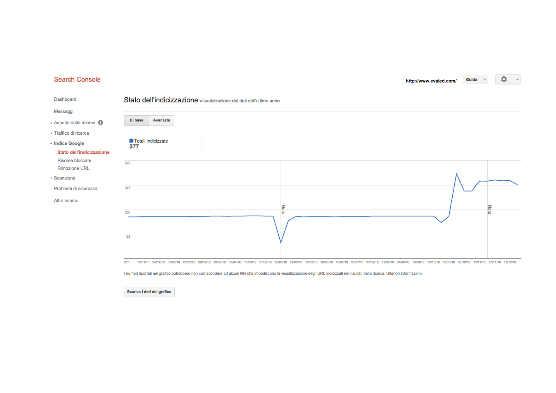Click the Nota marker near 27/11/16
Viewport: 556px width, 393px height.
[489, 209]
